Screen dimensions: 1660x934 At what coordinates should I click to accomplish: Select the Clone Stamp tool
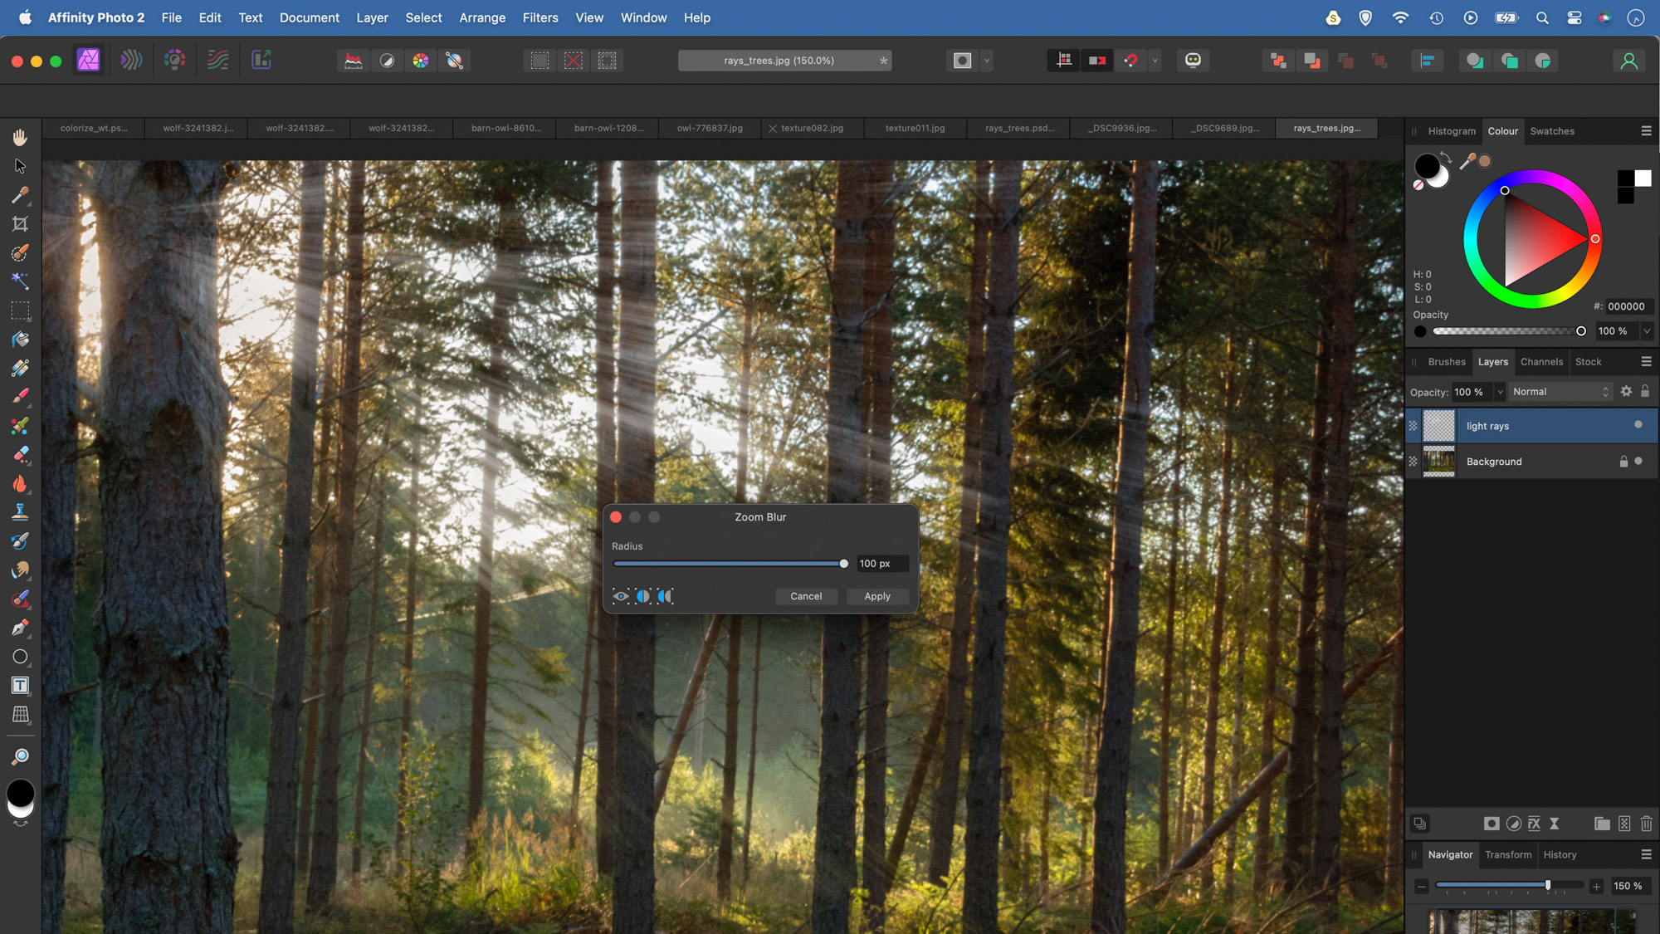click(x=20, y=512)
